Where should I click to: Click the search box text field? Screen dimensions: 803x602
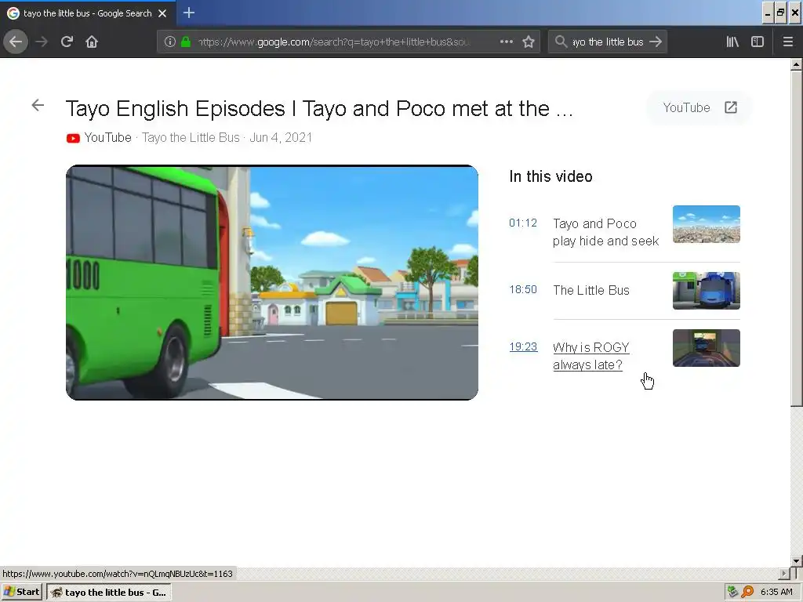coord(608,42)
